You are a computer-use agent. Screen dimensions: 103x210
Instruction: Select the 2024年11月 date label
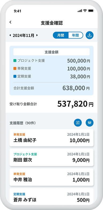point(23,35)
